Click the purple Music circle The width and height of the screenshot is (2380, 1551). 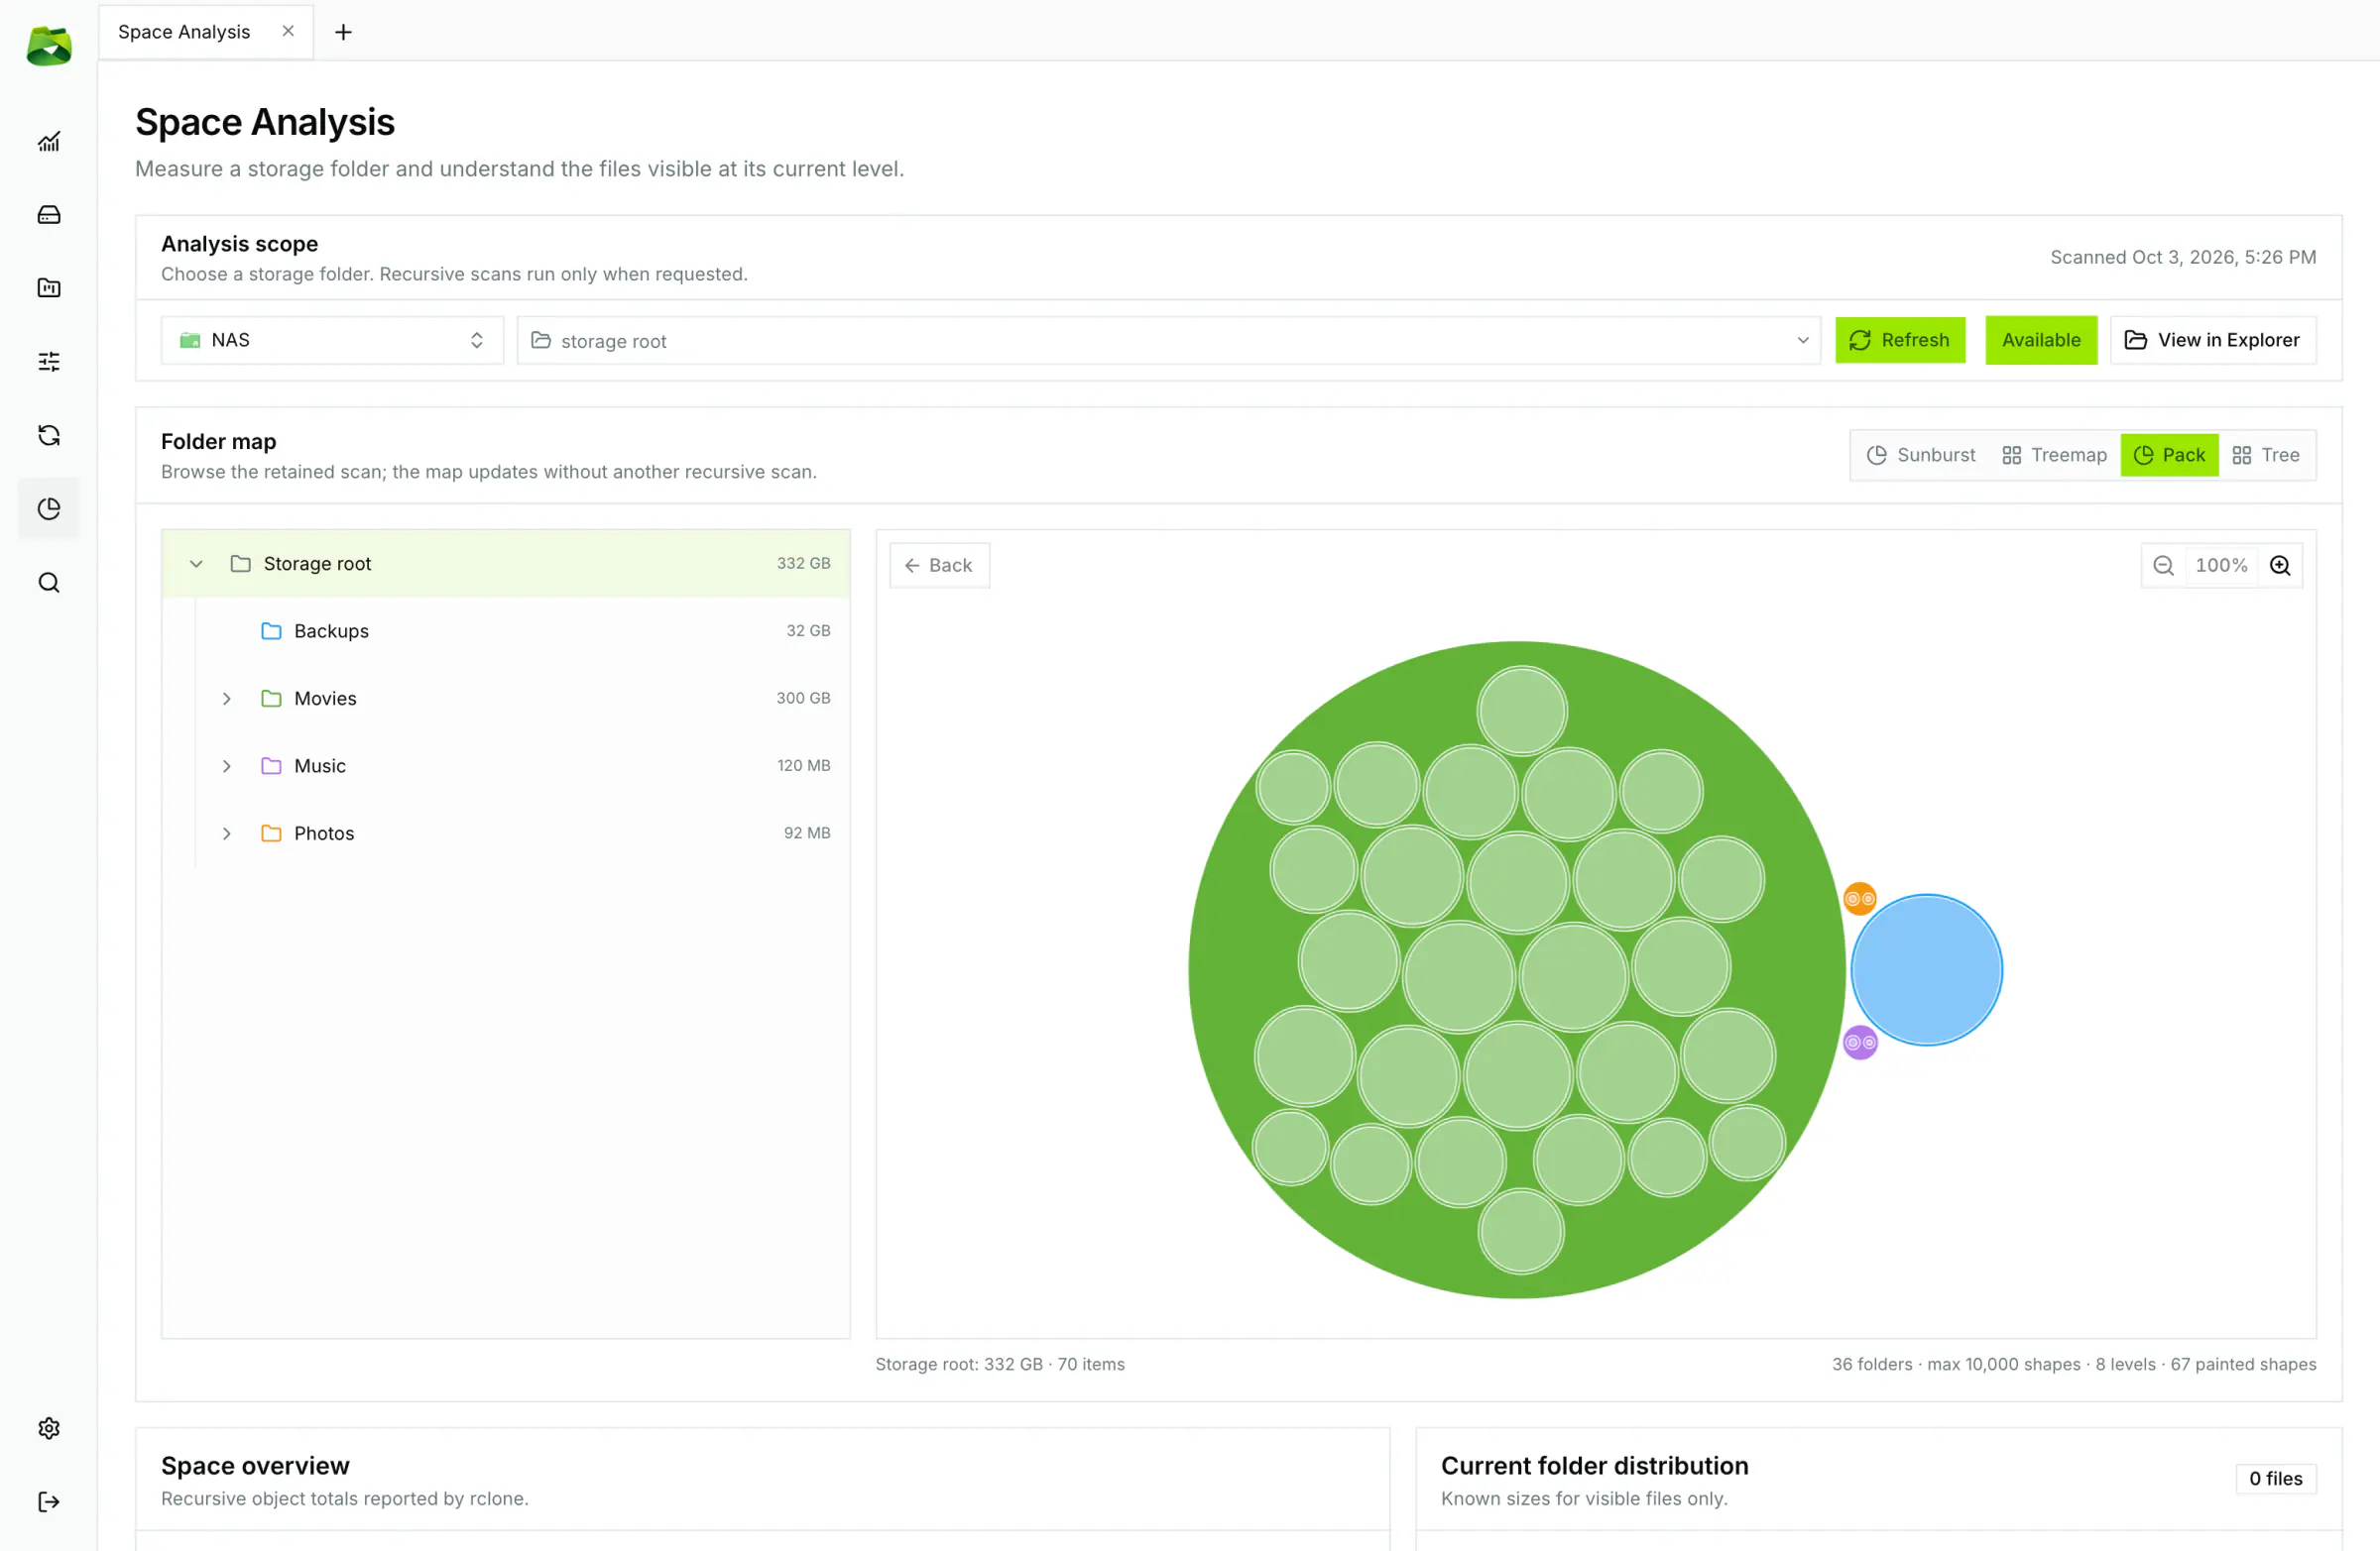[x=1859, y=1043]
